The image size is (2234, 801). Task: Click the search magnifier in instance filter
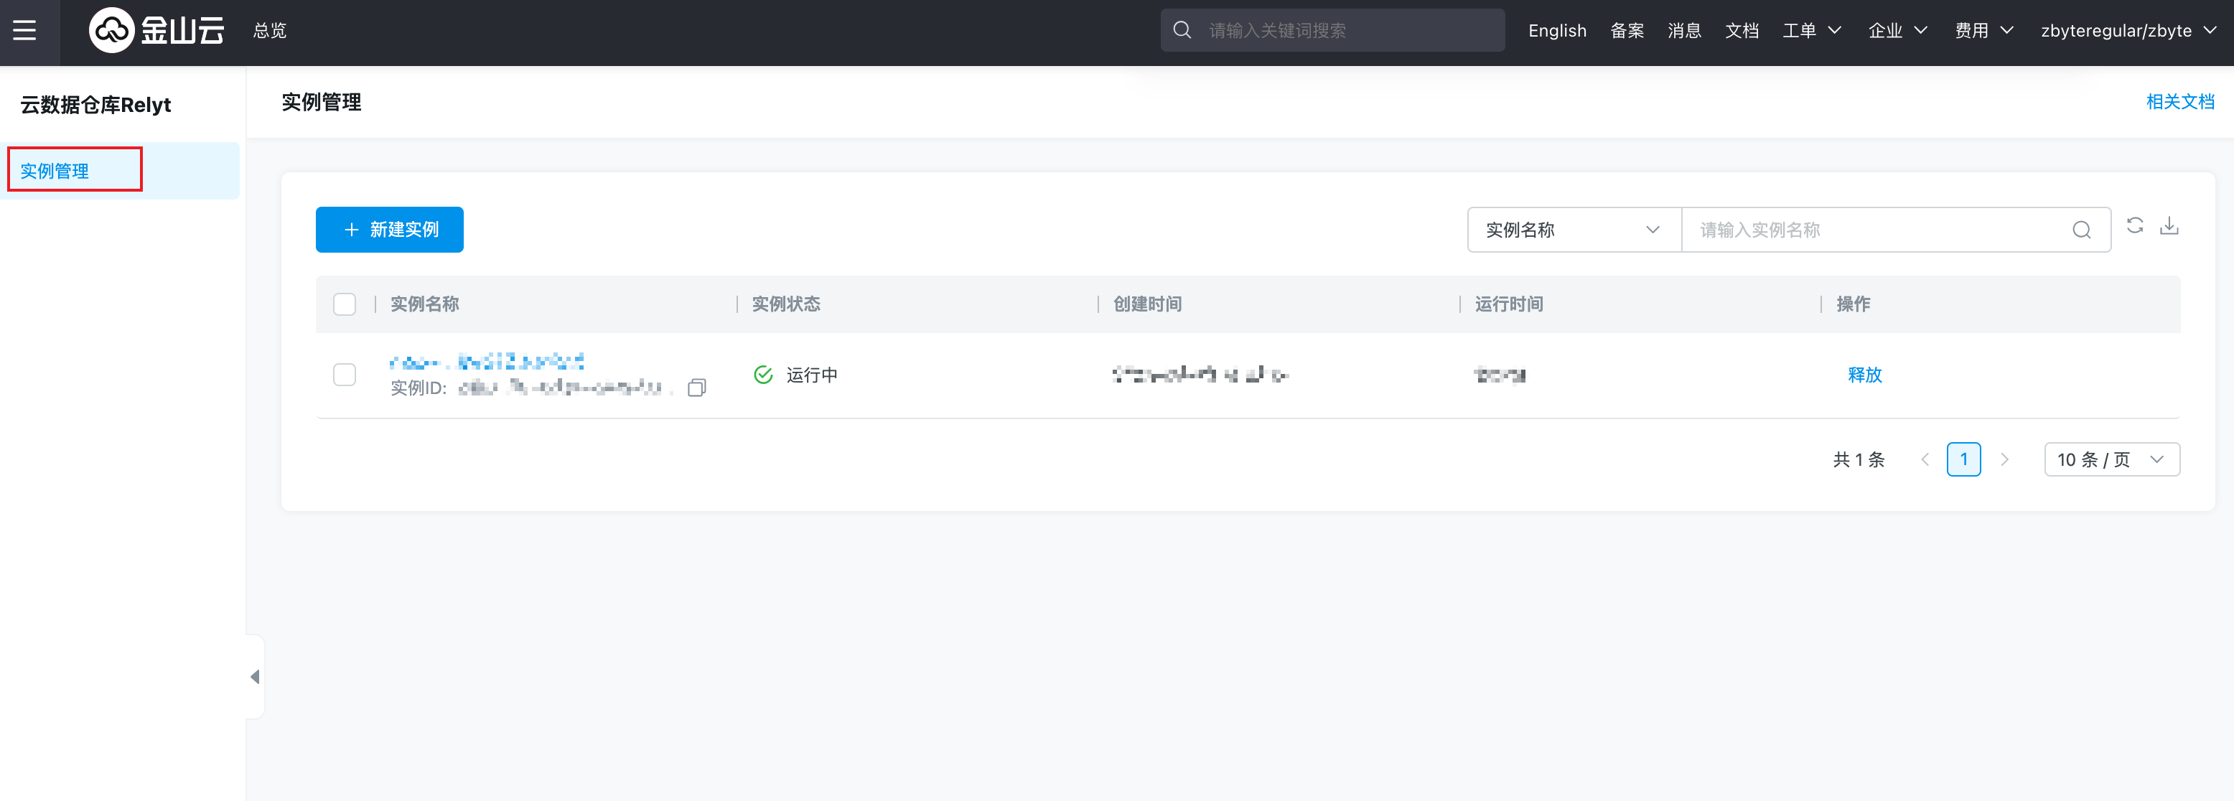pyautogui.click(x=2081, y=230)
